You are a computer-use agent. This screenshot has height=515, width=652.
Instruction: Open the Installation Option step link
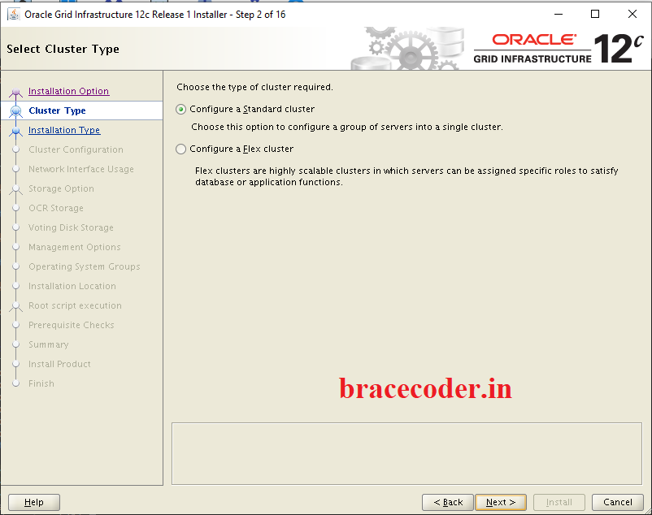[68, 91]
